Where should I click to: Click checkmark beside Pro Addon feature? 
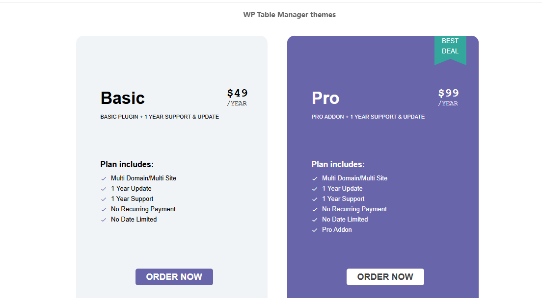315,229
